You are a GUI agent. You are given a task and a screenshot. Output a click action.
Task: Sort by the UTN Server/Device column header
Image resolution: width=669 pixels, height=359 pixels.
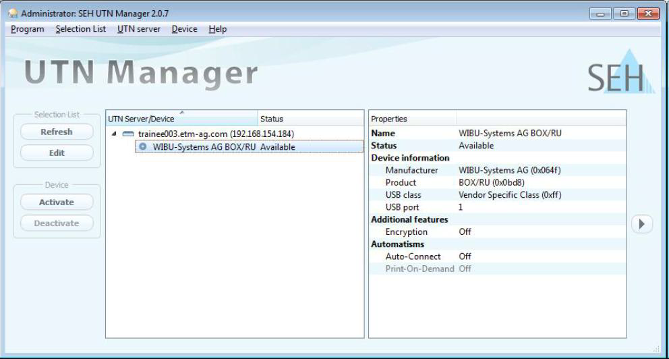[181, 119]
